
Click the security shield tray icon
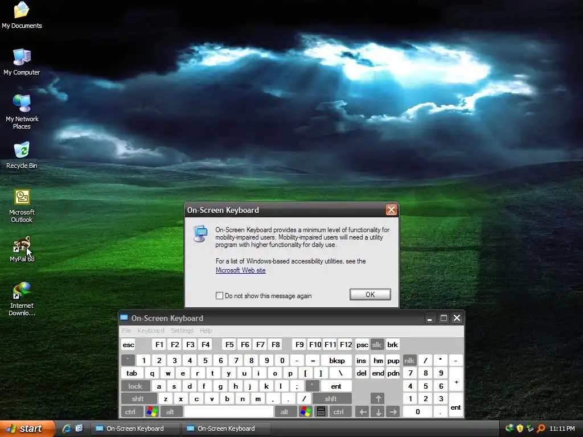tap(520, 428)
